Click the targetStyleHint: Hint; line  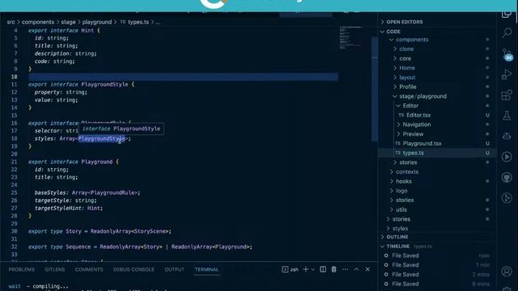[x=69, y=209]
